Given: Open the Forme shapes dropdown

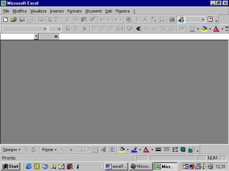Looking at the screenshot, I should [x=49, y=150].
